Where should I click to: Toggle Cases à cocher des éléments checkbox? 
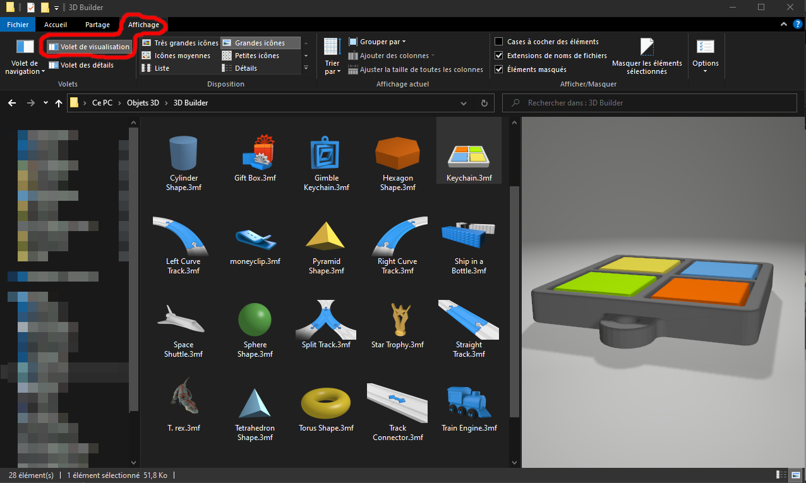498,42
